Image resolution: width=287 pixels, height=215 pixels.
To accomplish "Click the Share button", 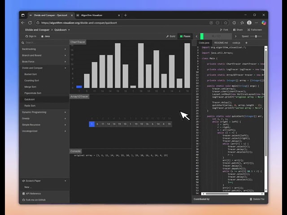I will click(x=238, y=30).
